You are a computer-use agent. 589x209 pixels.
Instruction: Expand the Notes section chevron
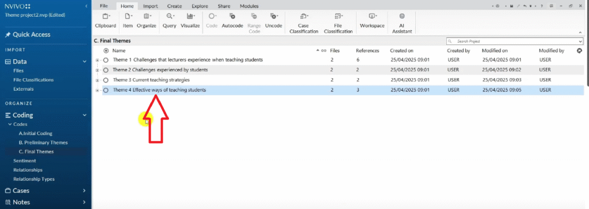[x=85, y=202]
